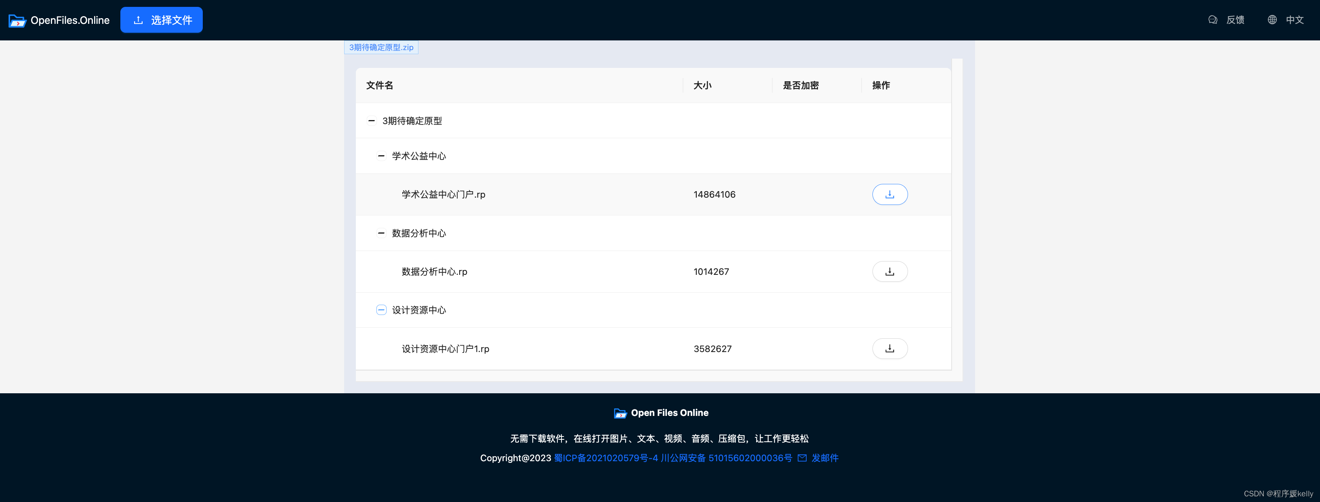Image resolution: width=1320 pixels, height=502 pixels.
Task: Click the 选择文件 upload button
Action: (162, 20)
